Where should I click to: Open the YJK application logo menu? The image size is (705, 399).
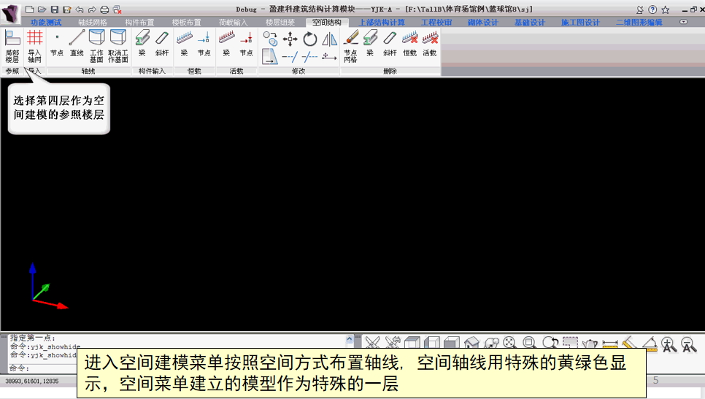(x=10, y=13)
